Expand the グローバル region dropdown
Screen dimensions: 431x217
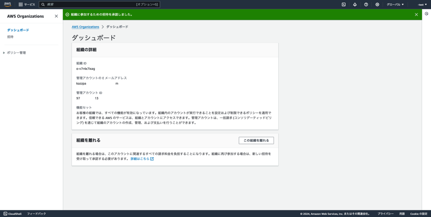coord(395,4)
